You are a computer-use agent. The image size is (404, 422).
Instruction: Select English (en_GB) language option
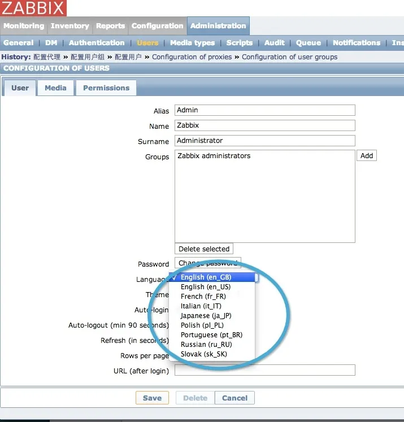pyautogui.click(x=212, y=277)
